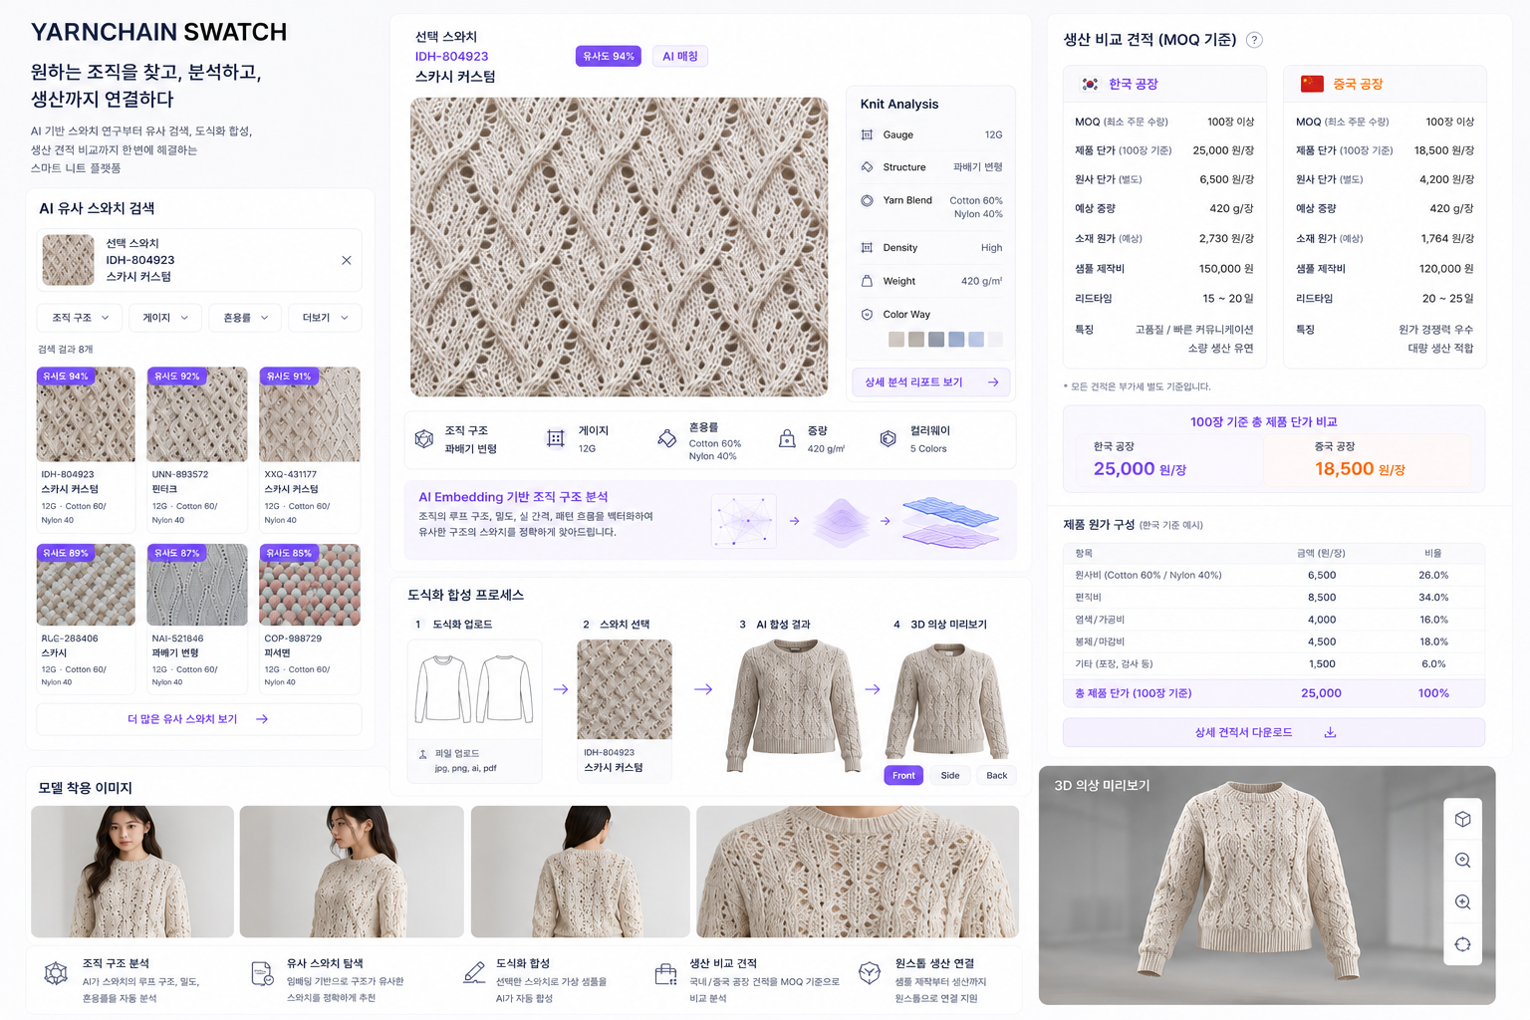This screenshot has width=1530, height=1020.
Task: Toggle the AI 매칭 badge
Action: (x=680, y=56)
